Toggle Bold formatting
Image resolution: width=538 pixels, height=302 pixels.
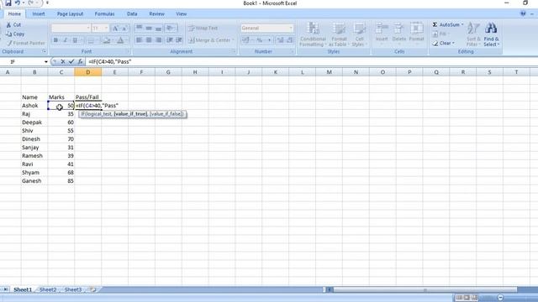[x=55, y=40]
